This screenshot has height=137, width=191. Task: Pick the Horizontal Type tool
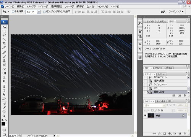click(4, 91)
